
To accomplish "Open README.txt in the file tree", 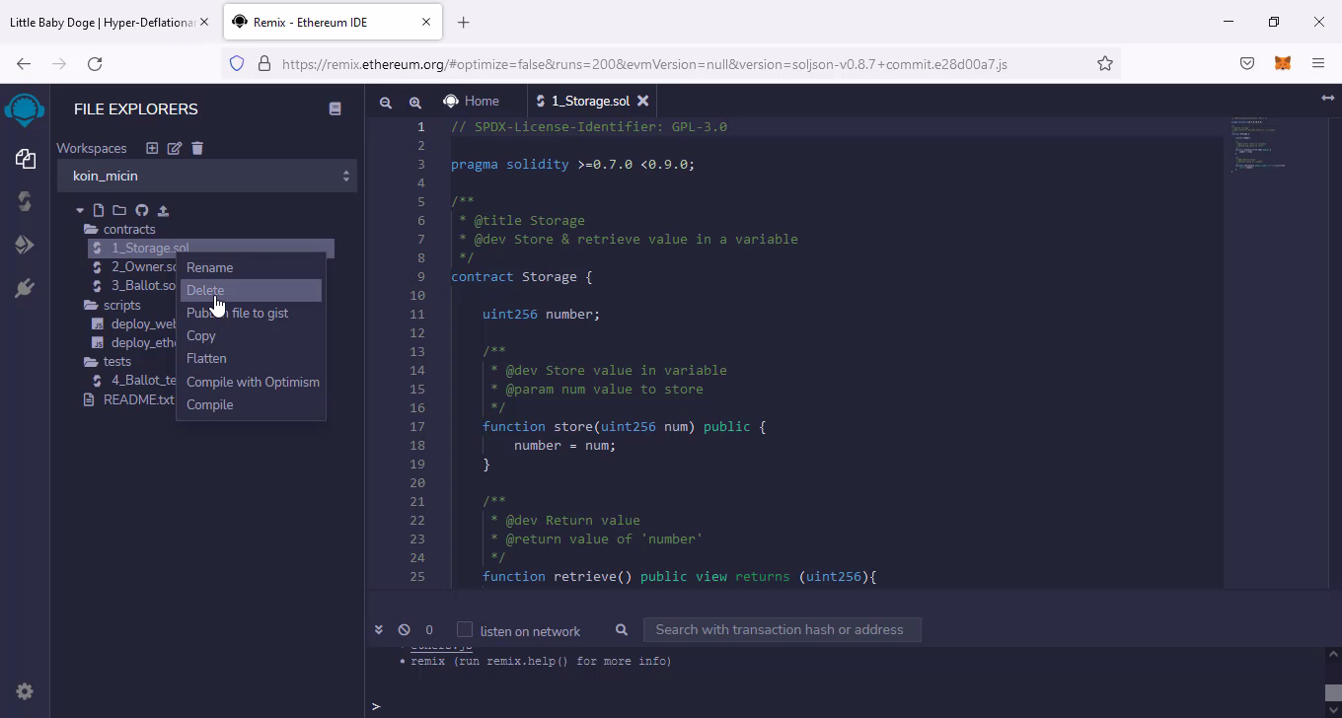I will pos(138,399).
